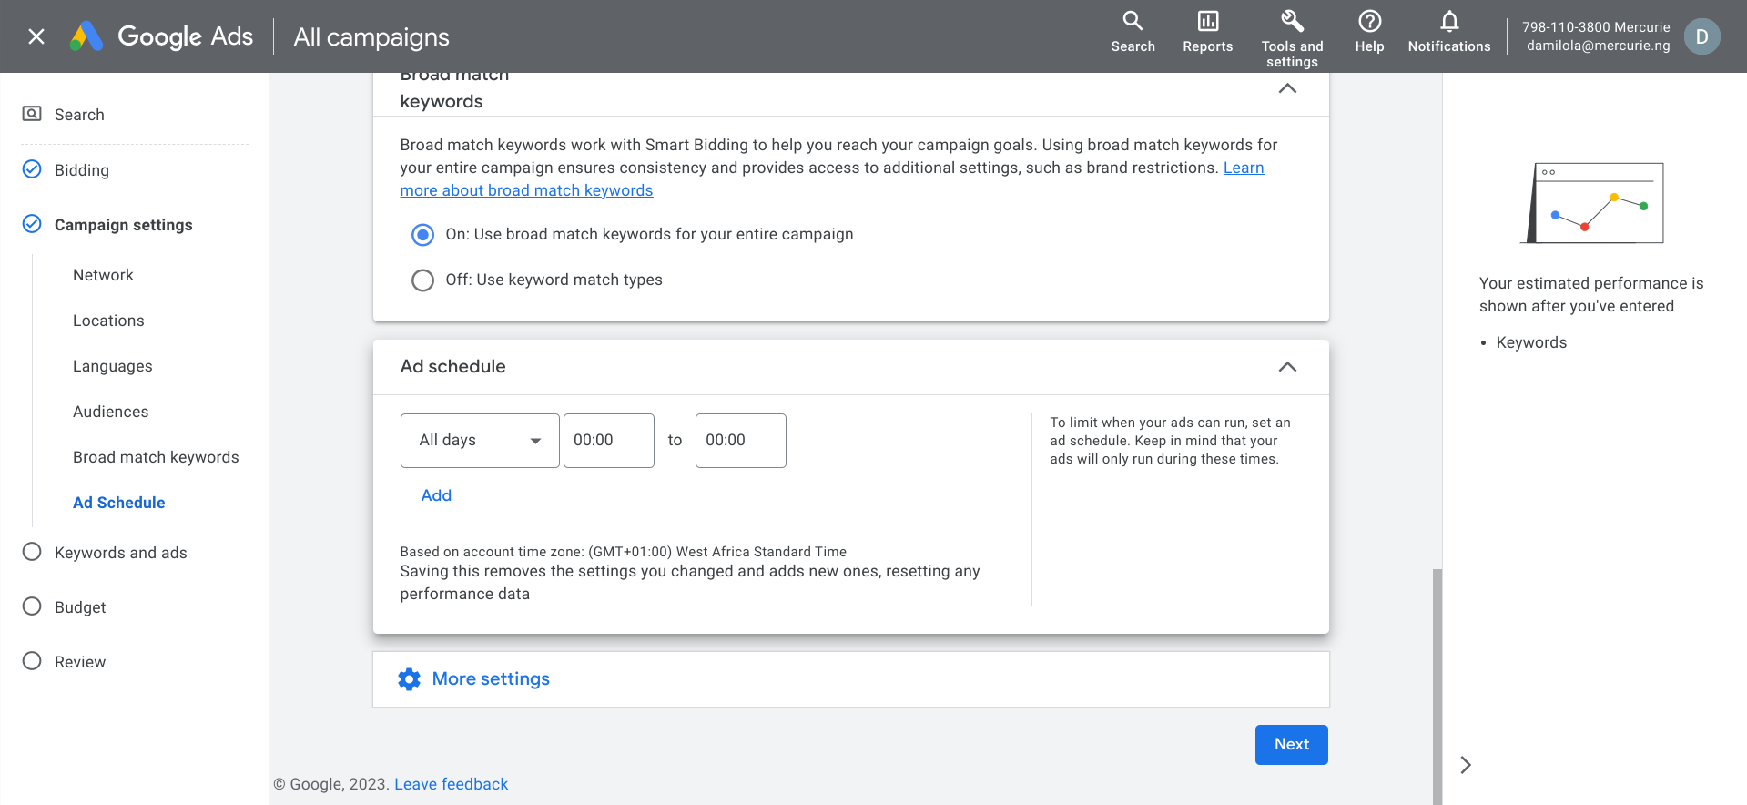Image resolution: width=1747 pixels, height=805 pixels.
Task: Collapse the Broad match keywords section
Action: (x=1287, y=88)
